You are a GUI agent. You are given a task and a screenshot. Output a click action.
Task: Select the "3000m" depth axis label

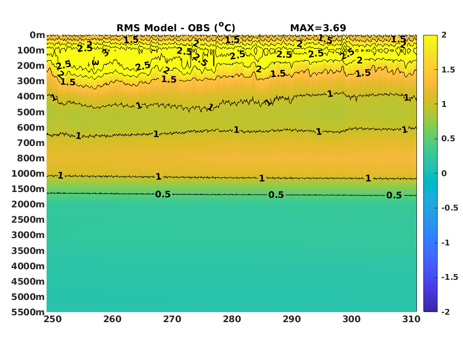pos(28,235)
